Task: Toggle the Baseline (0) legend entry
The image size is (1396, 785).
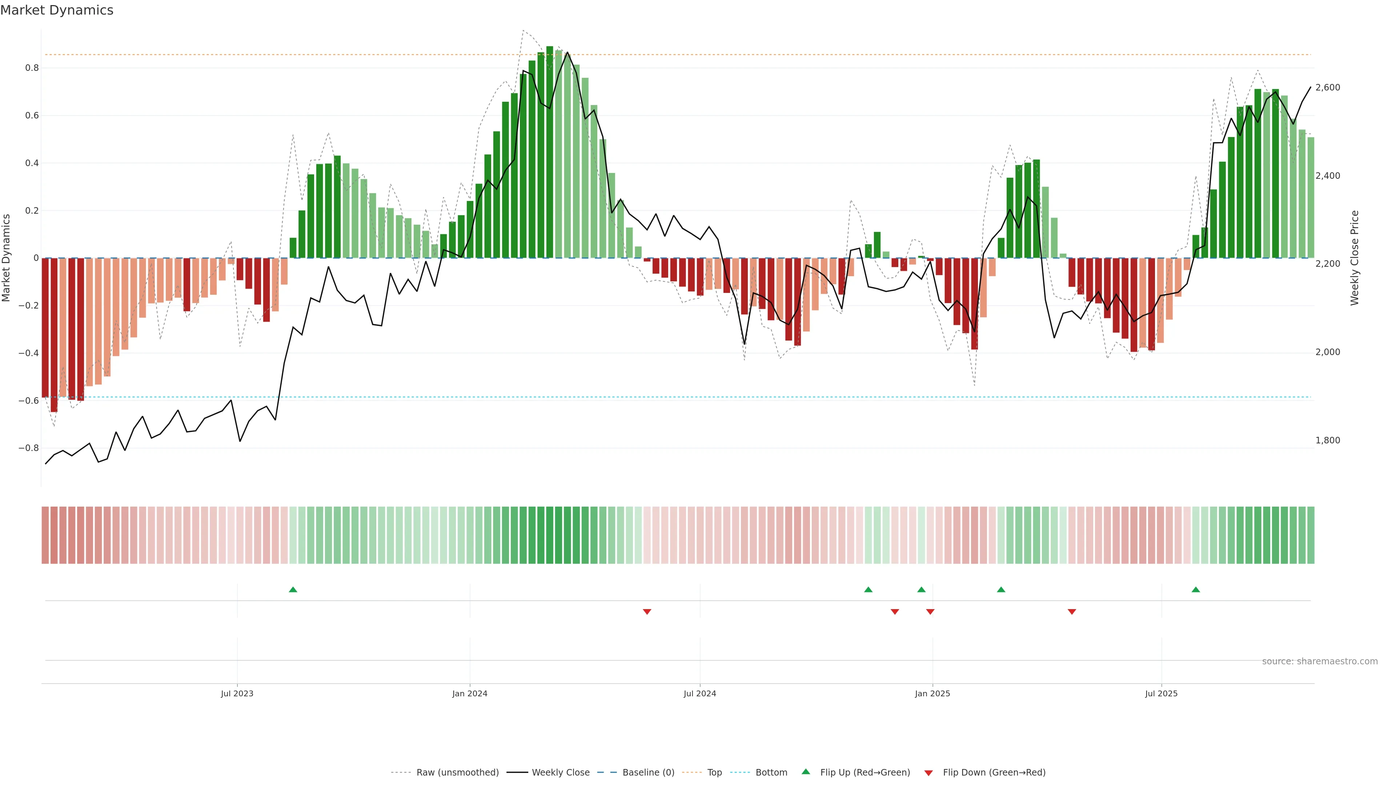Action: click(x=648, y=773)
